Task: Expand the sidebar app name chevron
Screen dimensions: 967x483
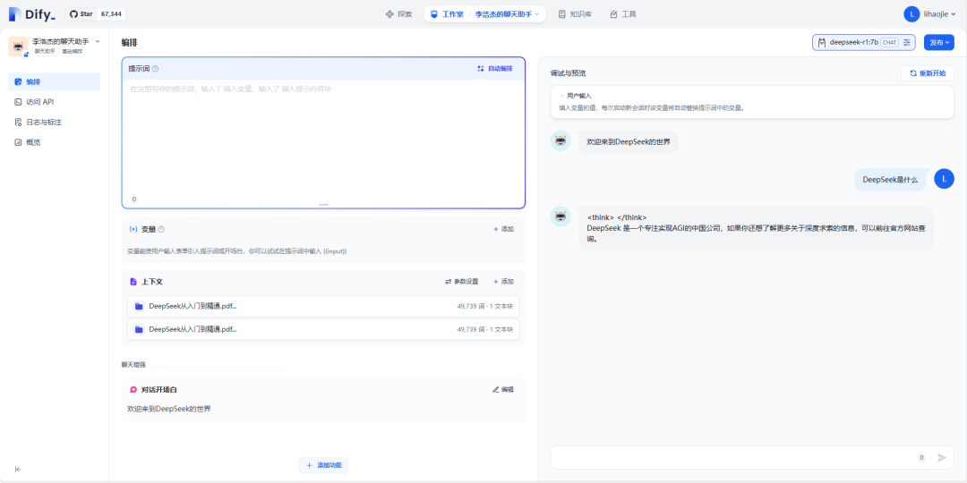Action: tap(98, 41)
